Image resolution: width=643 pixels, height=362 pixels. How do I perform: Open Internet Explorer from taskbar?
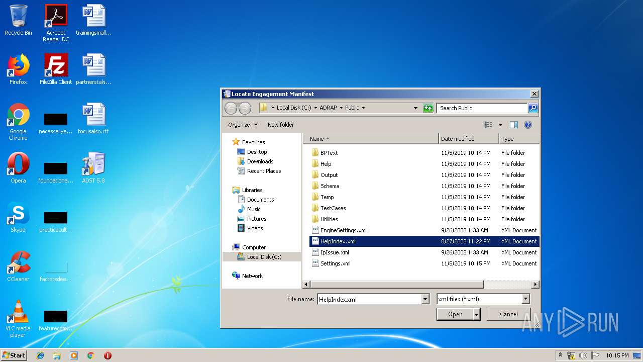[x=40, y=355]
